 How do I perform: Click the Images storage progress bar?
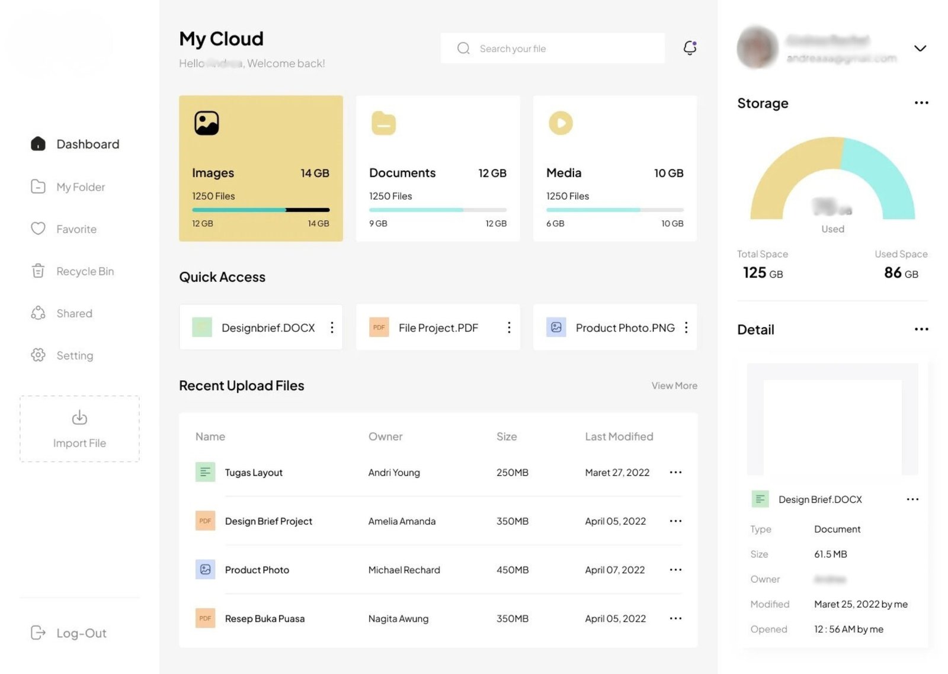(260, 210)
